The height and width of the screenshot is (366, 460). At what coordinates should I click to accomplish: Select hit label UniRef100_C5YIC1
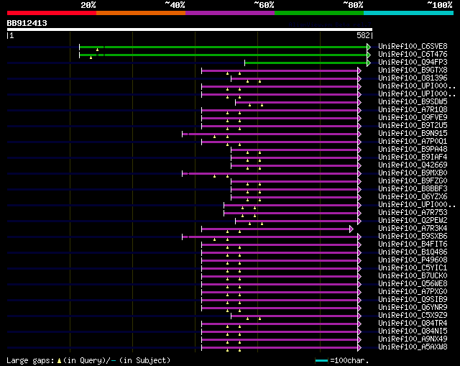coord(413,268)
